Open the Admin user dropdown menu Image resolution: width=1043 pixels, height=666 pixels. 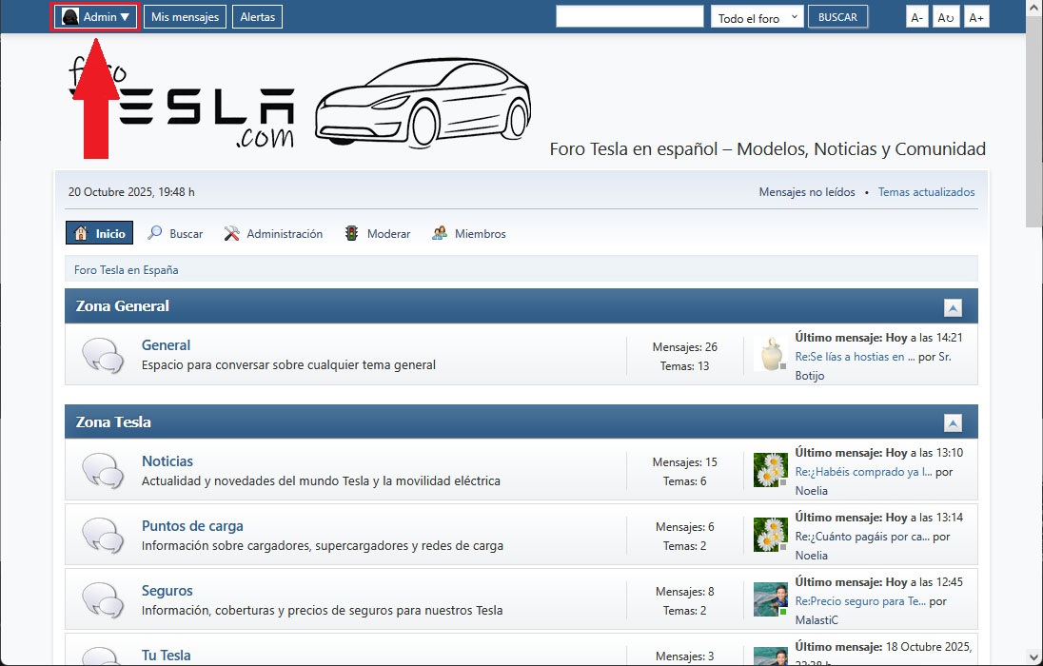96,17
